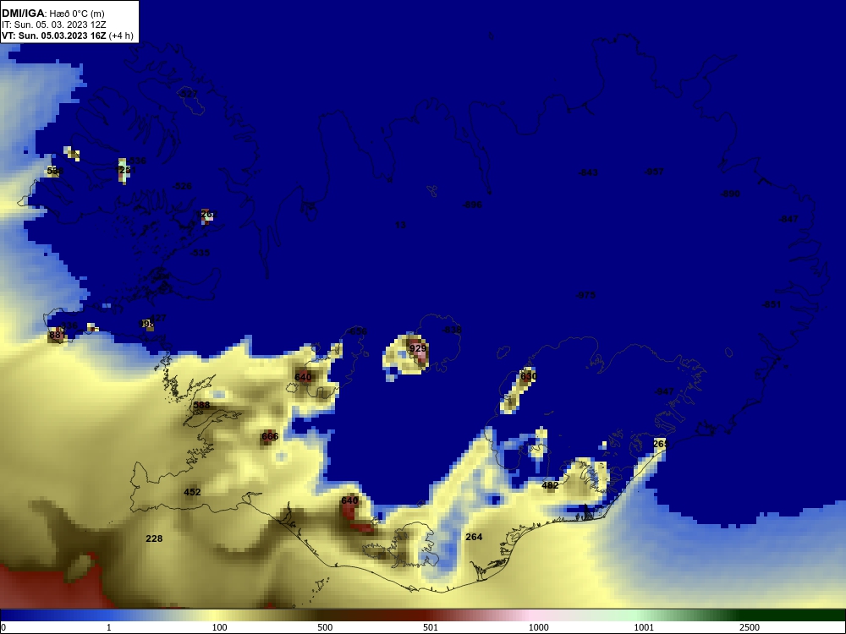846x634 pixels.
Task: Click the 13 map value
Action: point(400,225)
